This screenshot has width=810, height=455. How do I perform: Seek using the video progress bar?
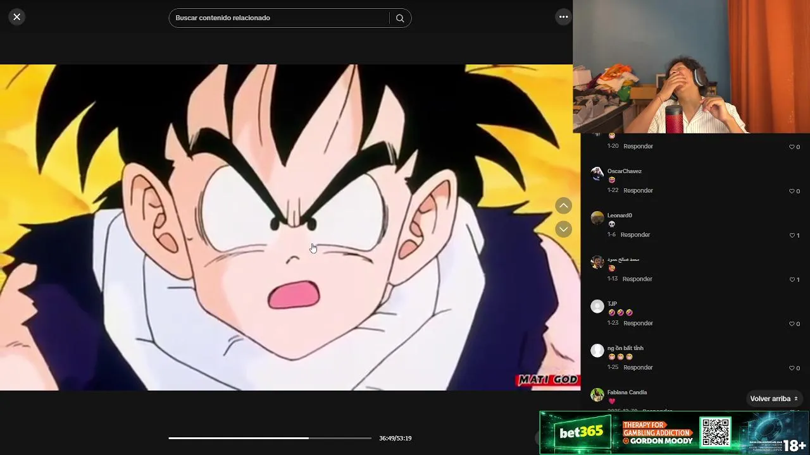click(x=270, y=438)
